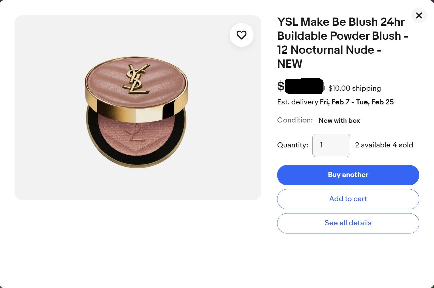Screen dimensions: 434x288
Task: Click Buy another
Action: coord(348,175)
